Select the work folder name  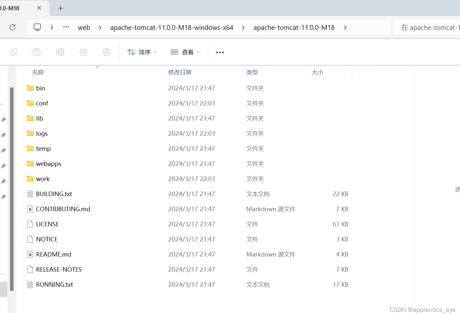43,179
